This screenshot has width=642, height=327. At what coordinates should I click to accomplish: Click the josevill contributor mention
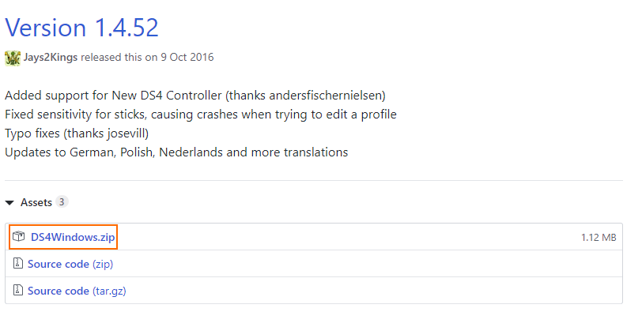127,133
